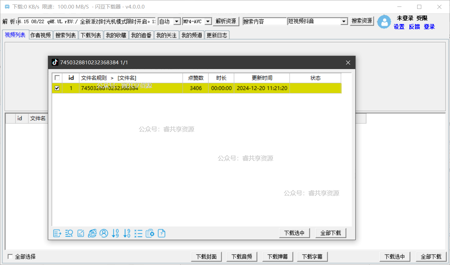Toggle the select-all checkbox in dialog header
Viewport: 450px width, 265px height.
[x=57, y=78]
